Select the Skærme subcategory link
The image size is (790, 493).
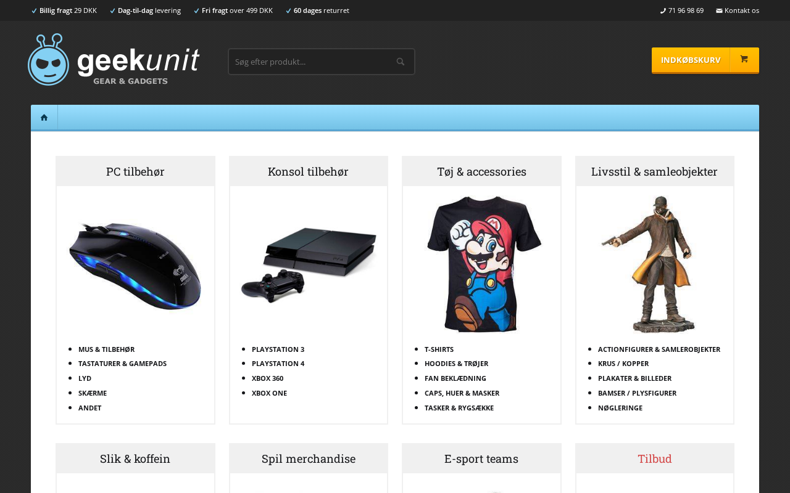(x=93, y=393)
